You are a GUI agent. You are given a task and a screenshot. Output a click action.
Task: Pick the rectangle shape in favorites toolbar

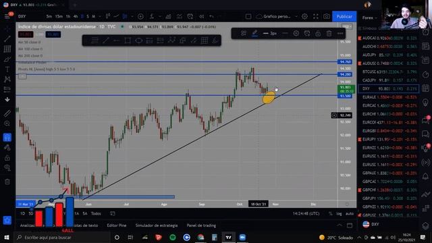[x=128, y=40]
